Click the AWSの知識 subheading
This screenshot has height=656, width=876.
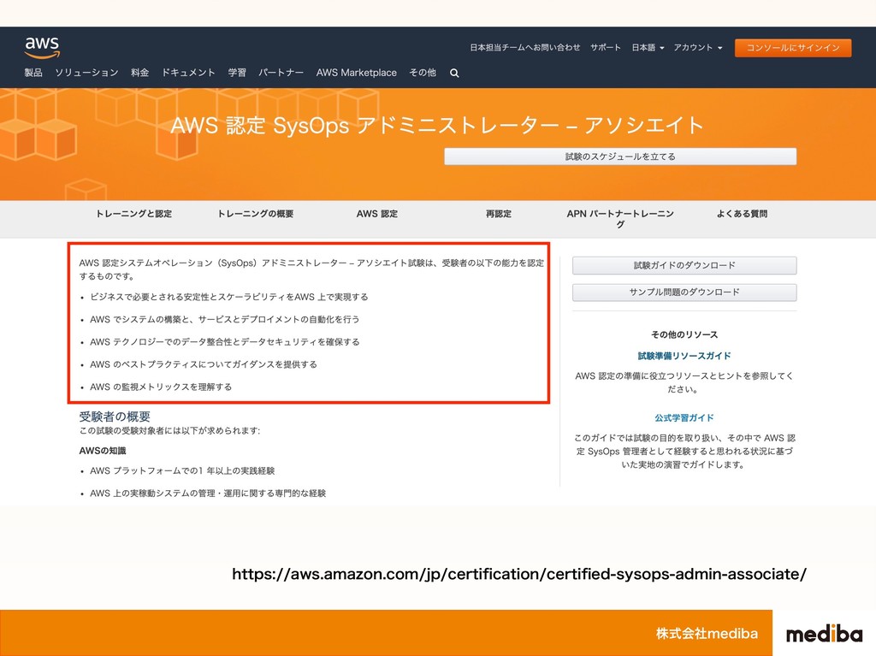(x=103, y=451)
